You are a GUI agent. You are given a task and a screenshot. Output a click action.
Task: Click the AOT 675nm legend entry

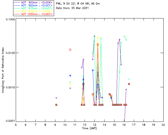(33, 8)
